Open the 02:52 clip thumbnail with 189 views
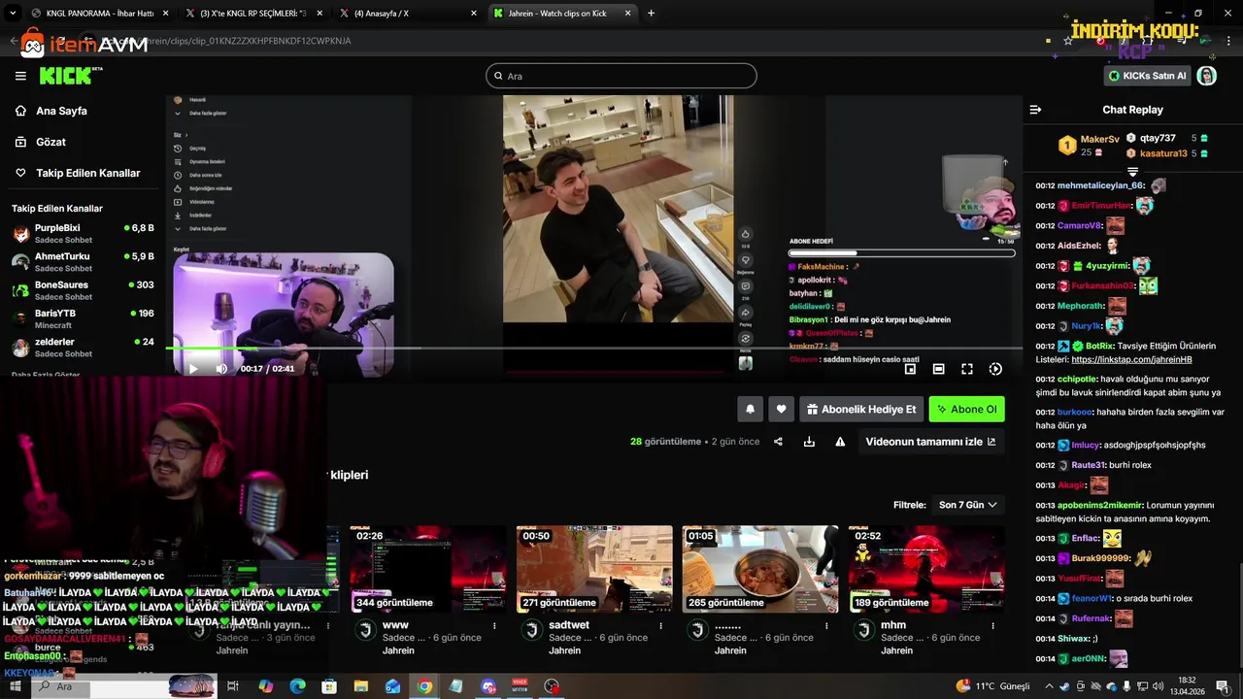Screen dimensions: 1243x699 [926, 569]
